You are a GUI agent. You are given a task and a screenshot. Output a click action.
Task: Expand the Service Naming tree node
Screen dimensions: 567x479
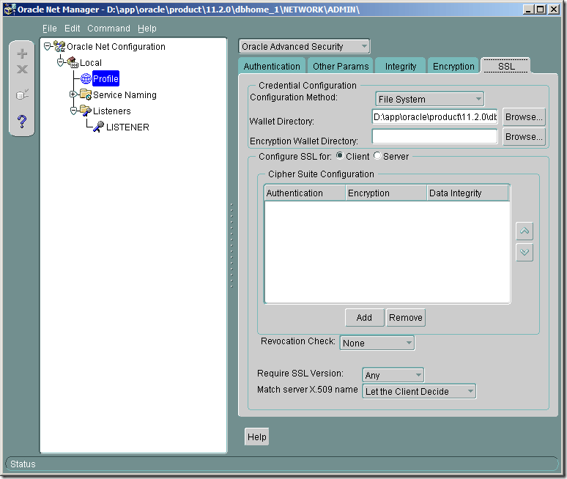point(73,94)
